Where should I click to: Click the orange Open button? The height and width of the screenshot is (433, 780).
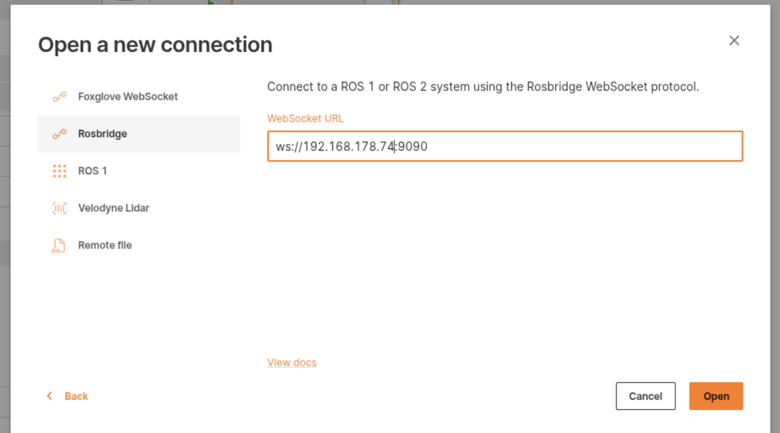pos(716,396)
